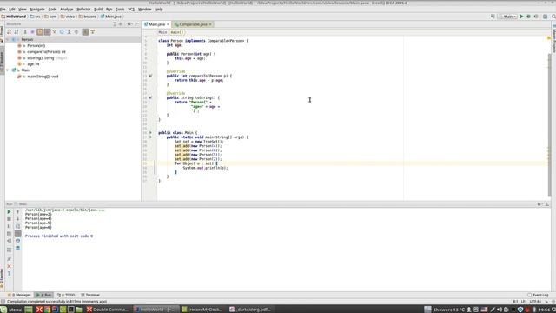This screenshot has width=556, height=313.
Task: Pin the Run tab with the pin icon
Action: tap(10, 259)
